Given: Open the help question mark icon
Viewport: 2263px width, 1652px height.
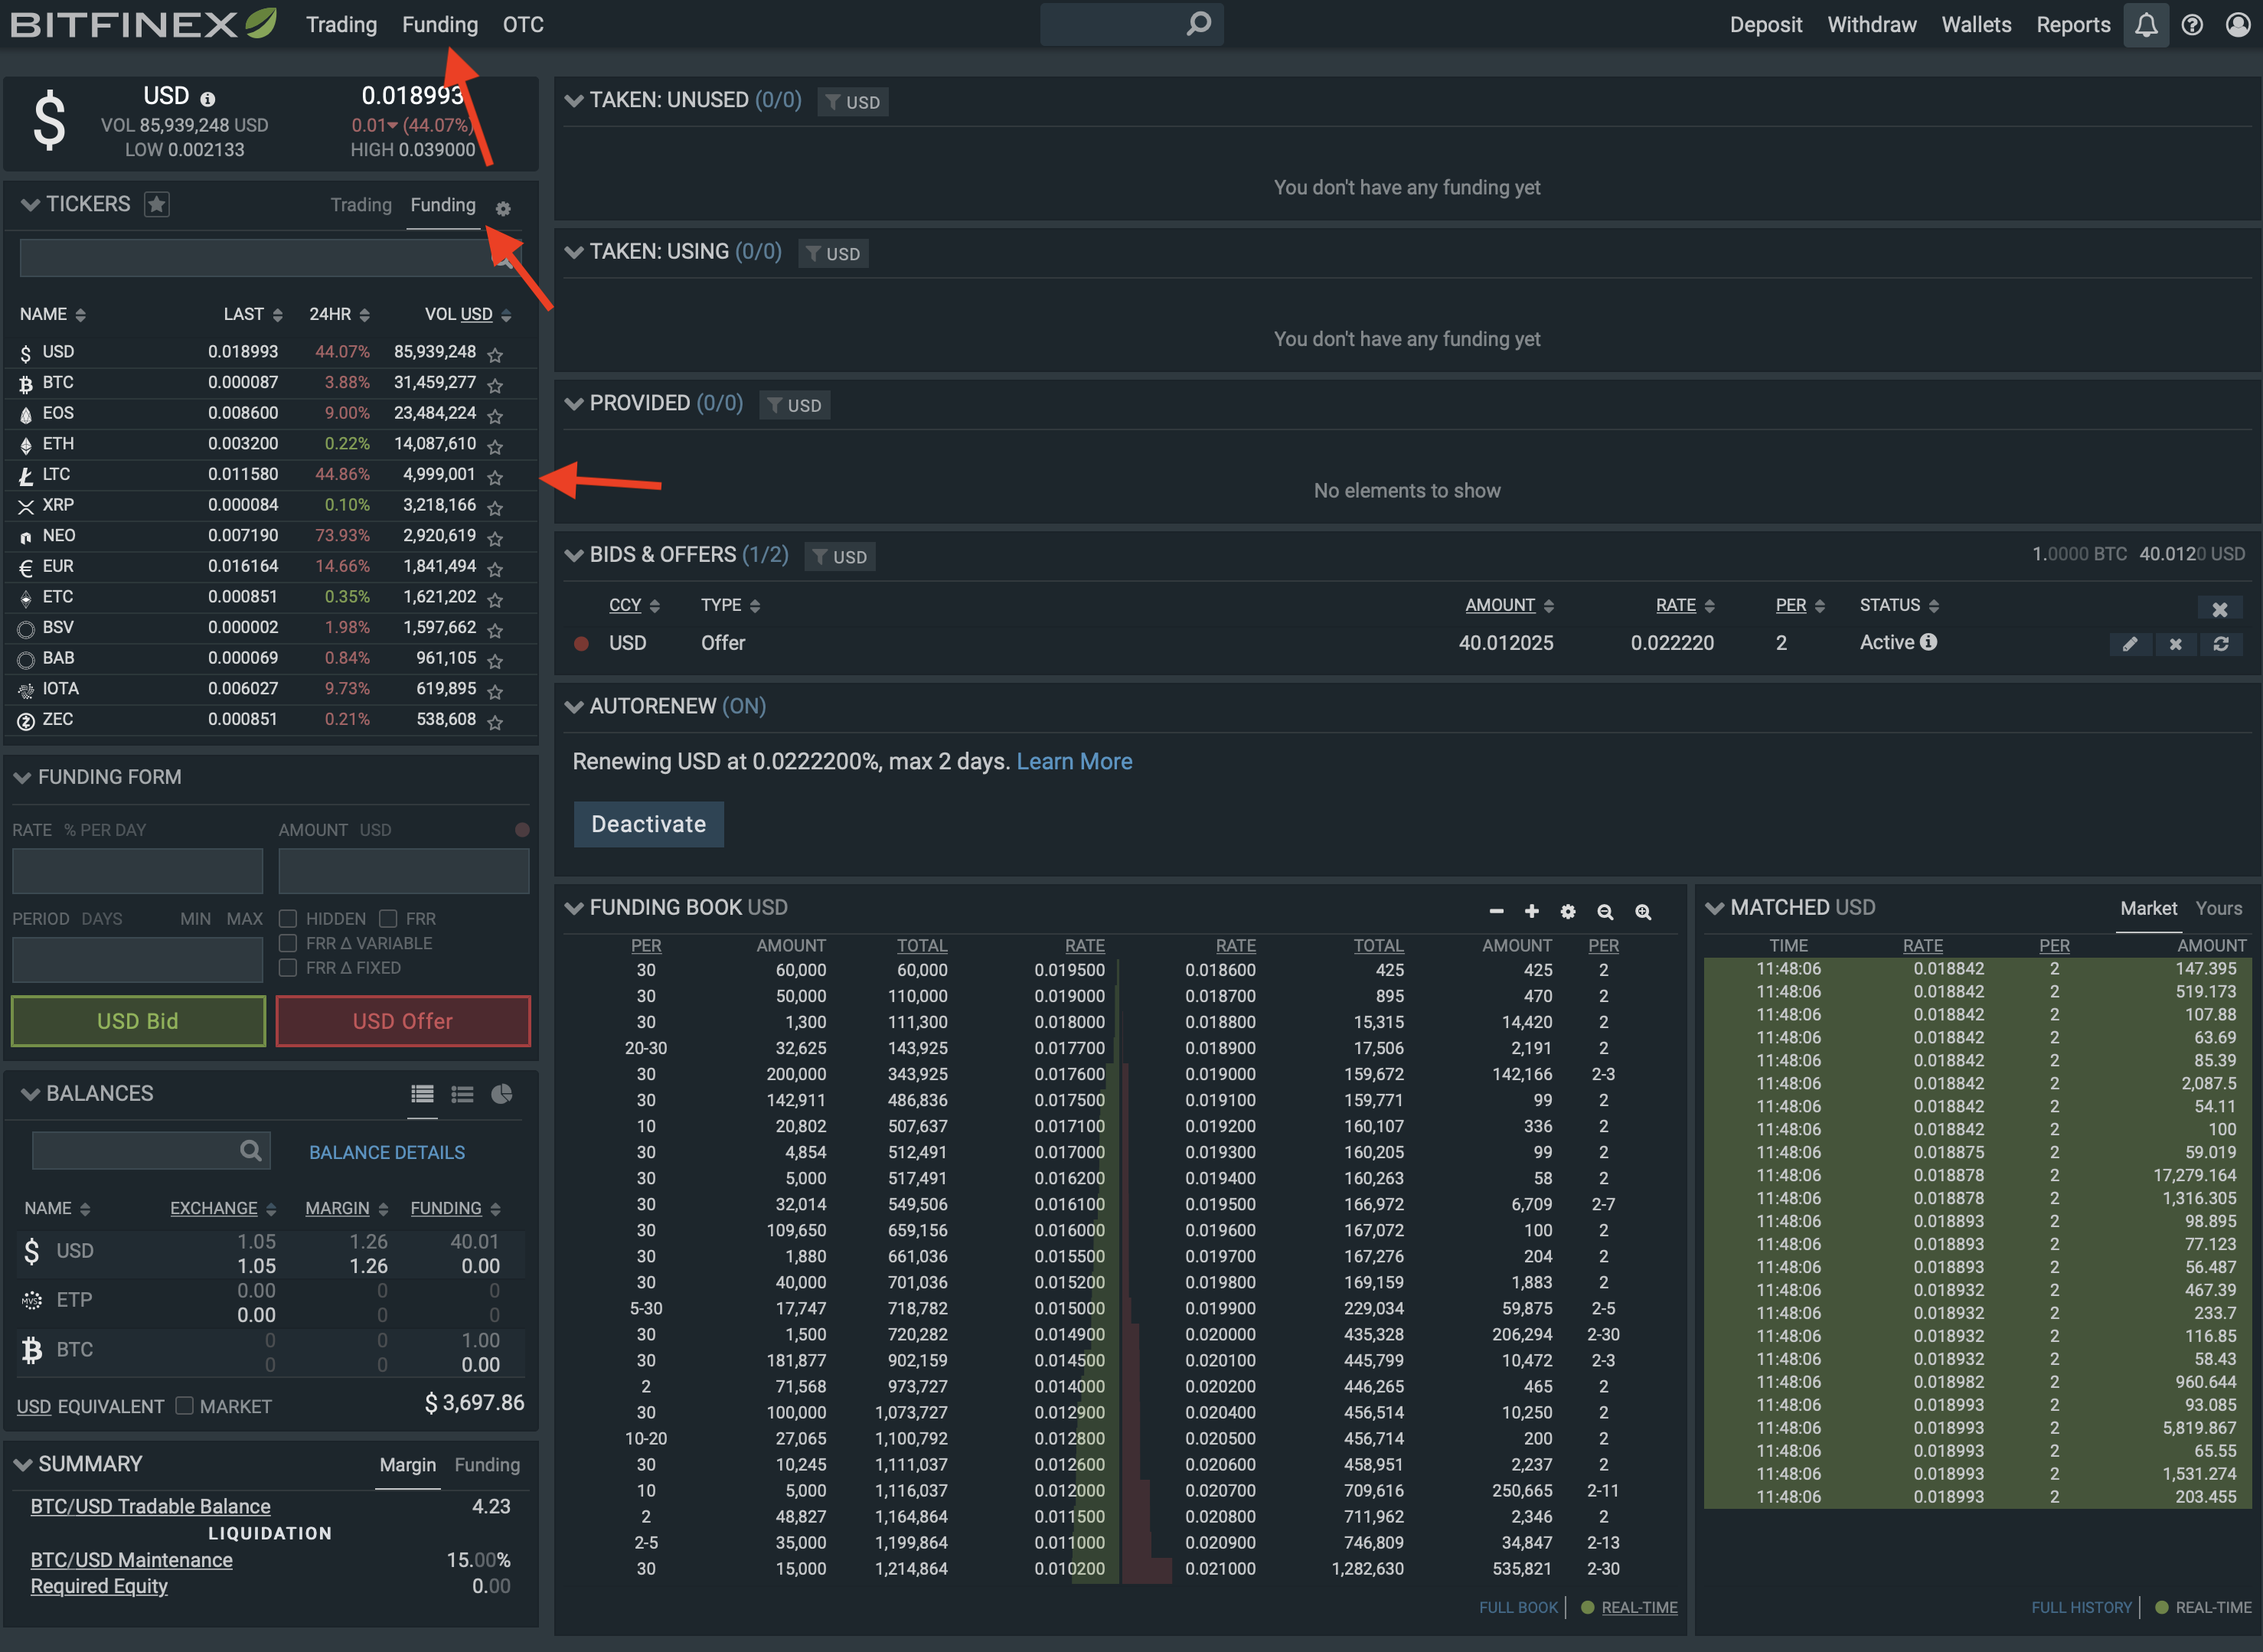Looking at the screenshot, I should [x=2192, y=25].
